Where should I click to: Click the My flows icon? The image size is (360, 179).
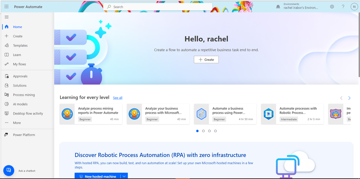[x=6, y=64]
